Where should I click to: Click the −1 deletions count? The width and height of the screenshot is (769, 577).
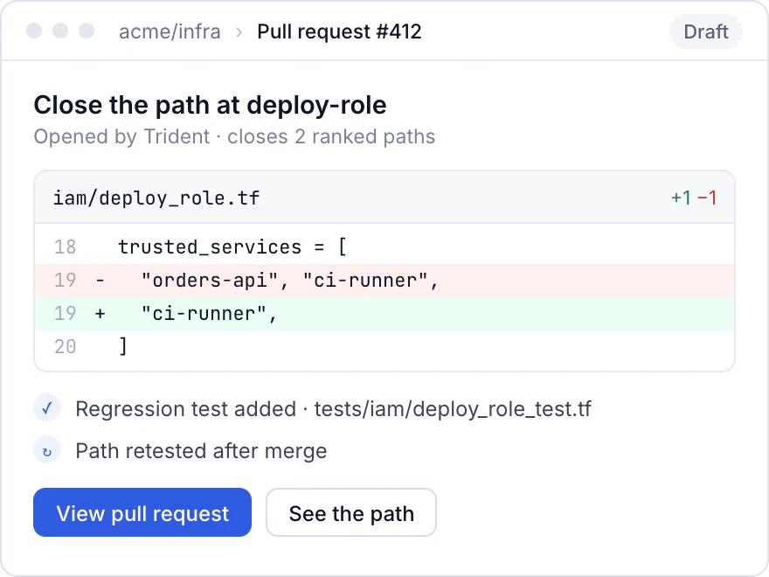(x=707, y=198)
